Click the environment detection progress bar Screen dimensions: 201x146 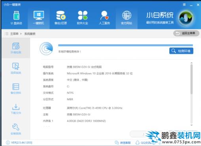[x=125, y=45]
